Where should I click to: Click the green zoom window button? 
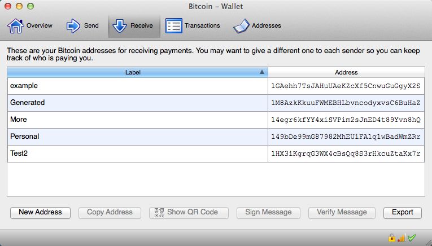pos(30,6)
